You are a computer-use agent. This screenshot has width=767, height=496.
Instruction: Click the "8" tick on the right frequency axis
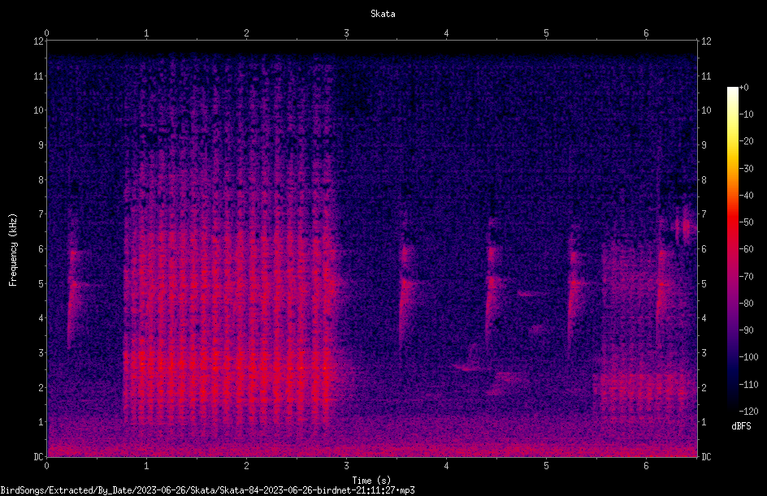pyautogui.click(x=704, y=180)
